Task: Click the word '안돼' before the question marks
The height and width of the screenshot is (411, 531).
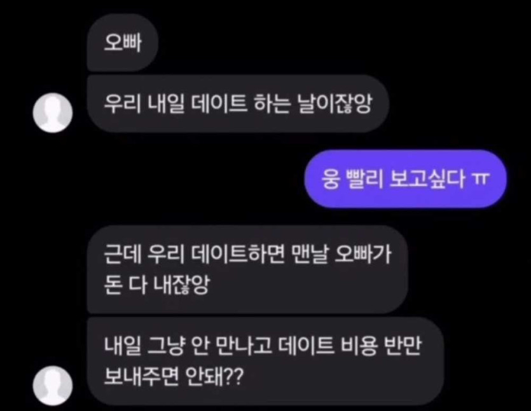Action: (x=203, y=377)
